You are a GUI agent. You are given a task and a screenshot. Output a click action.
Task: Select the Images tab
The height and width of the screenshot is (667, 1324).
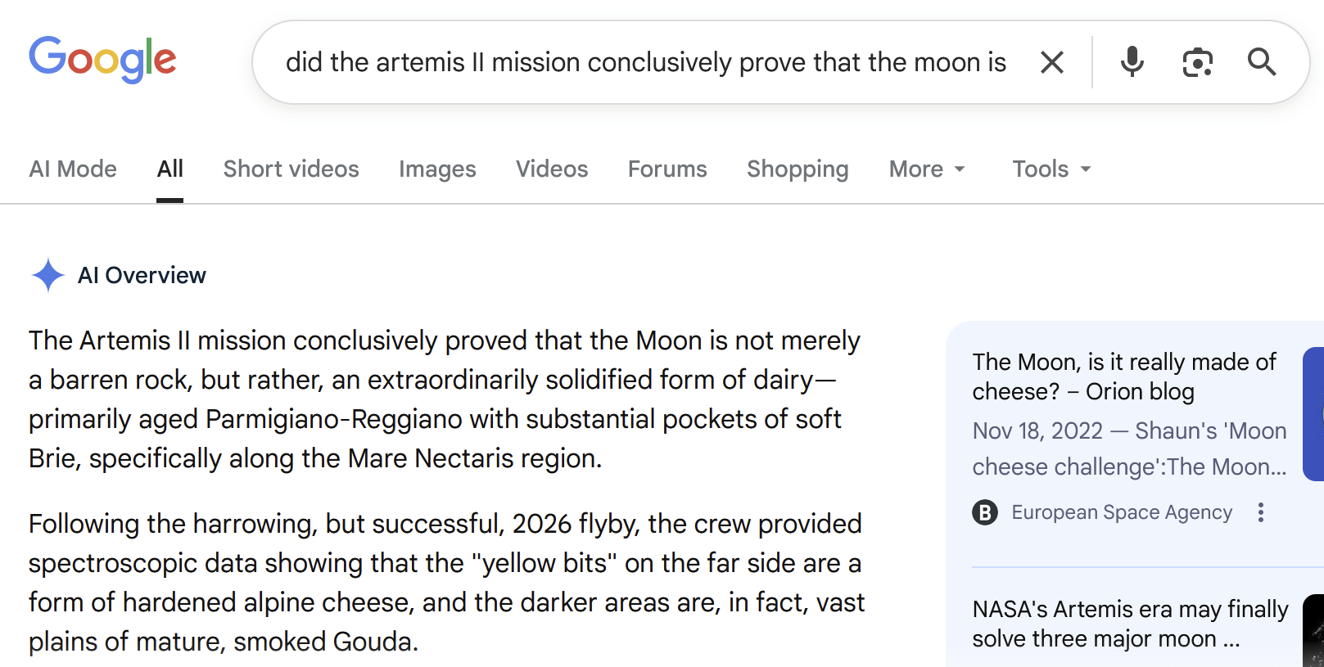pyautogui.click(x=437, y=169)
